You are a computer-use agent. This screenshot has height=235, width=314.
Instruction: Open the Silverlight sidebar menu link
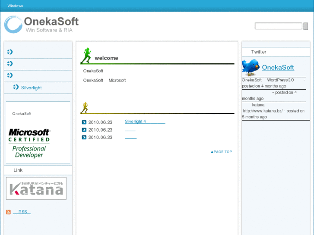point(32,88)
